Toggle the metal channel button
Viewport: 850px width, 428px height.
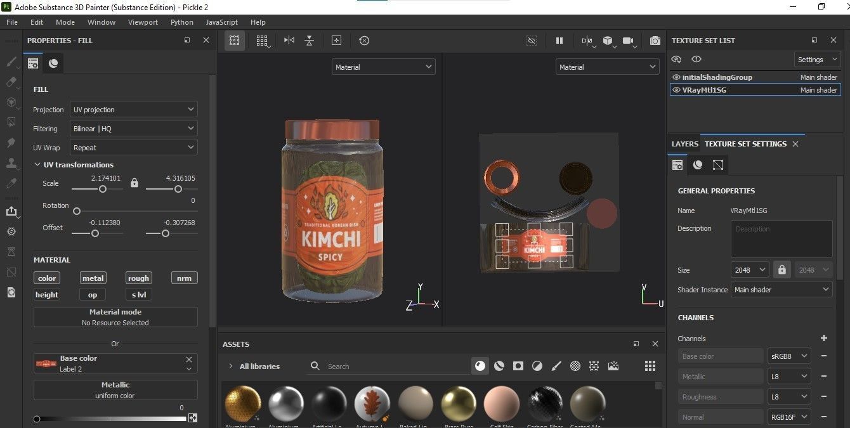[x=93, y=278]
